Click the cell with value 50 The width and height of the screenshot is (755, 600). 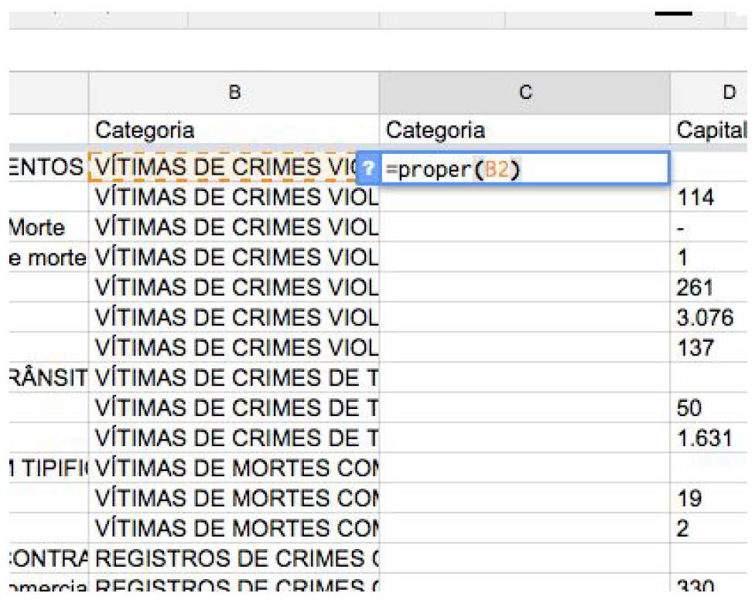(x=712, y=408)
